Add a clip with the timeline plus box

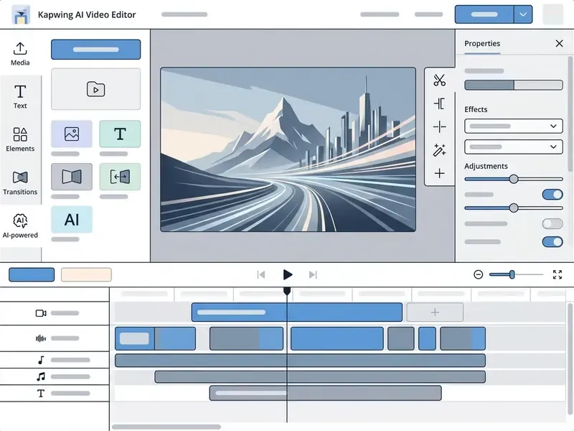click(x=435, y=312)
